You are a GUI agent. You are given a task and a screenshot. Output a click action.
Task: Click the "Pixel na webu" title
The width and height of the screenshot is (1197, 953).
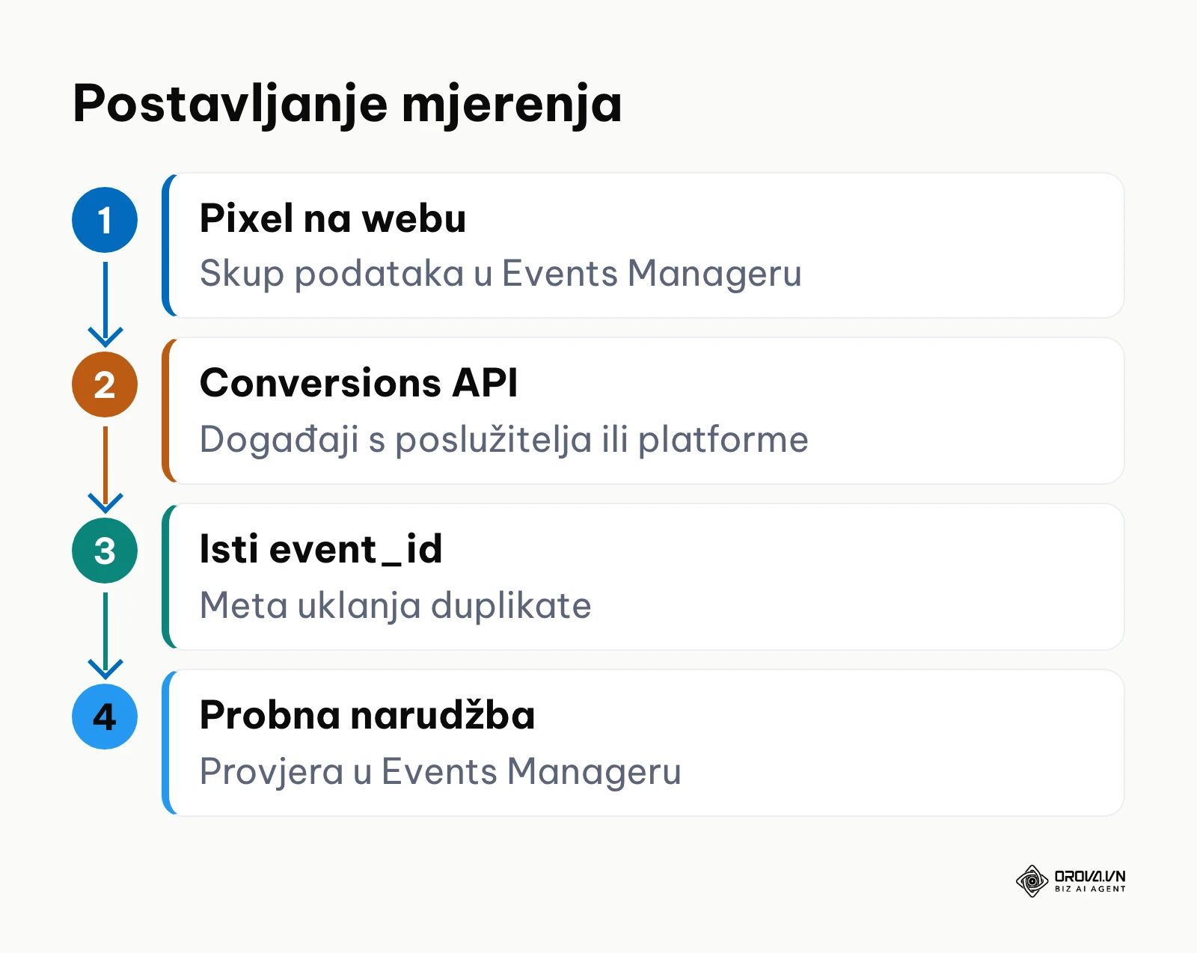(x=333, y=219)
